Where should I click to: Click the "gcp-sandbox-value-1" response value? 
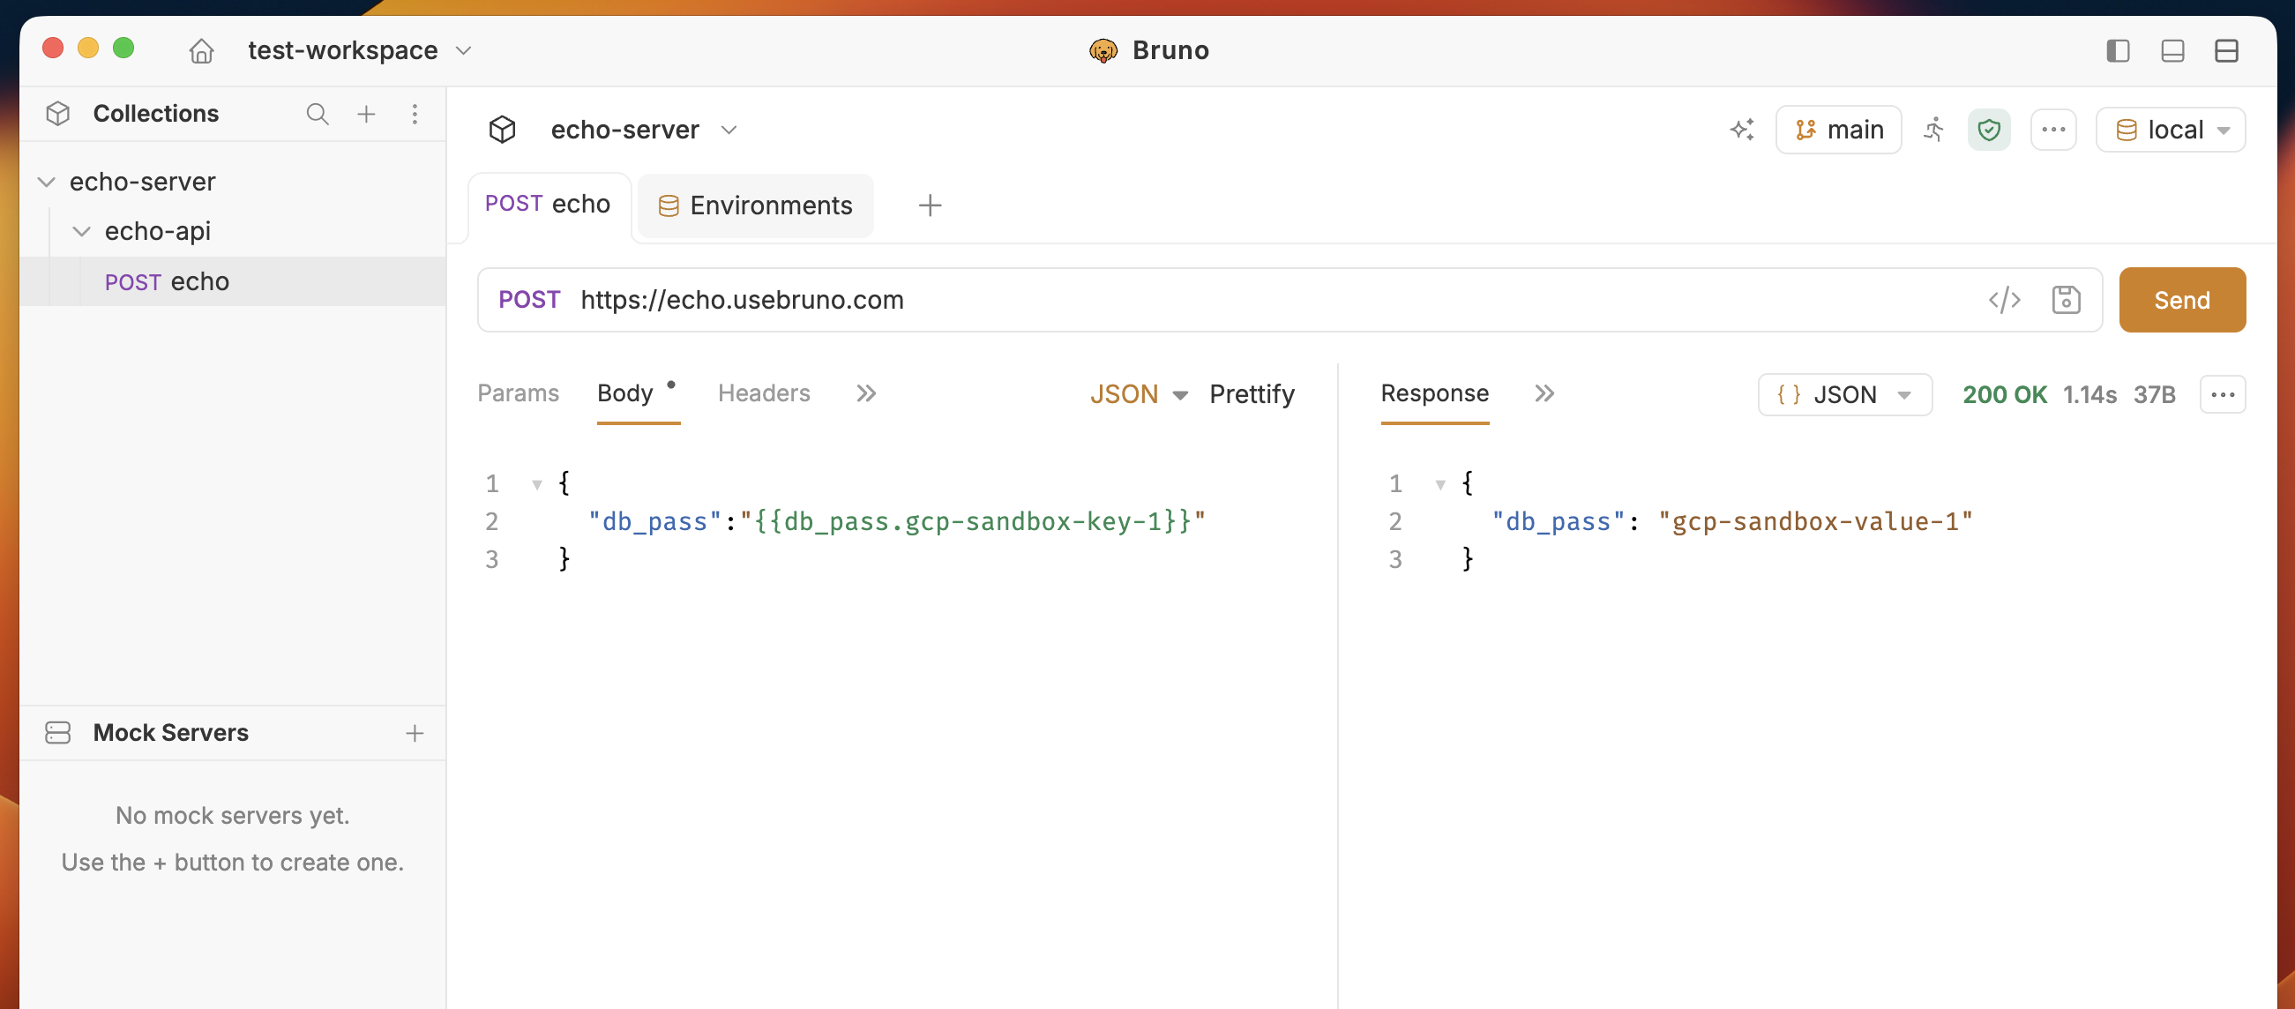[x=1815, y=522]
